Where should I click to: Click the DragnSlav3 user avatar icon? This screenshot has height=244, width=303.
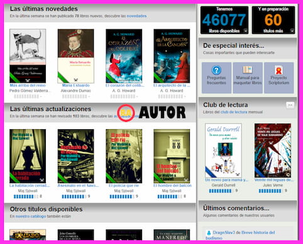click(209, 233)
